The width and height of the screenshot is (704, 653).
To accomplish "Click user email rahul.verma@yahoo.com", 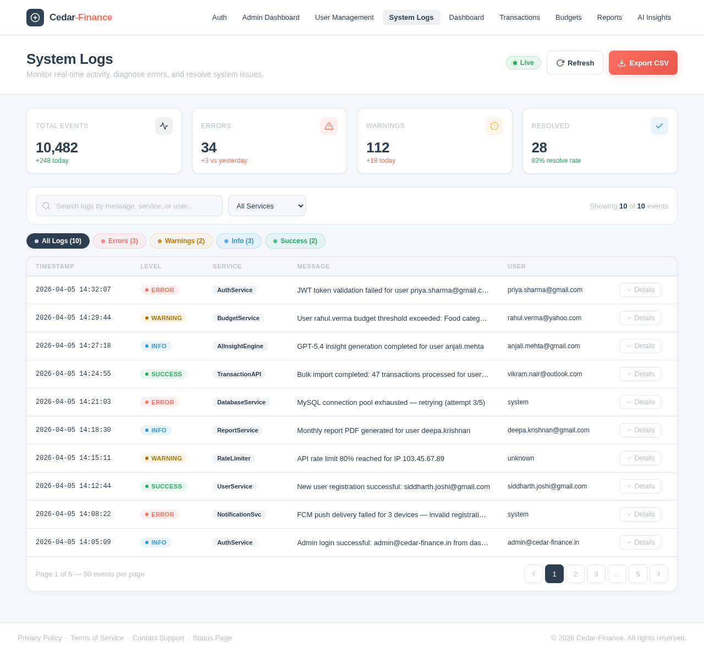I will click(x=544, y=318).
